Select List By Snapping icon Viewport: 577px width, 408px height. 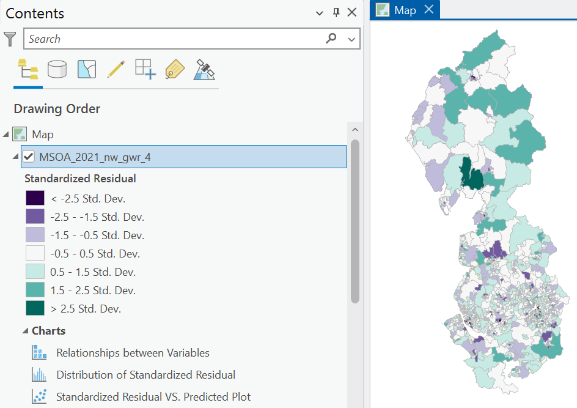click(145, 69)
